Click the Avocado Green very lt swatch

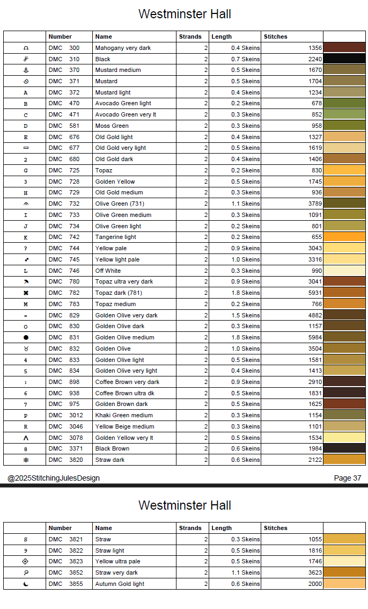(x=344, y=114)
